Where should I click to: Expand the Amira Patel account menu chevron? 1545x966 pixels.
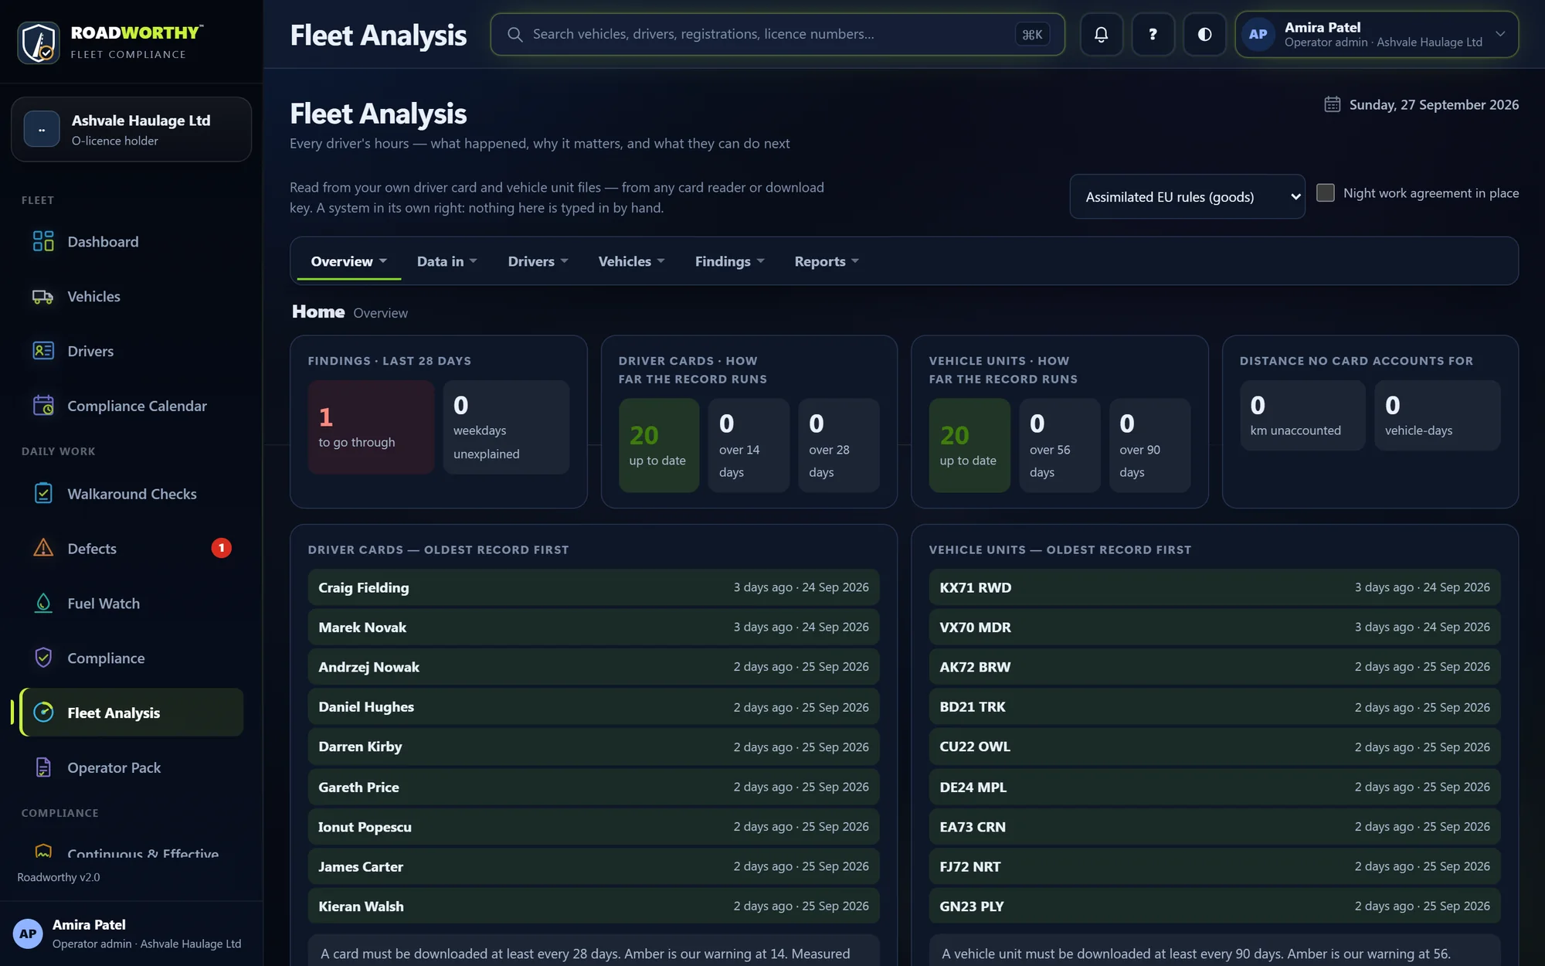pyautogui.click(x=1501, y=34)
